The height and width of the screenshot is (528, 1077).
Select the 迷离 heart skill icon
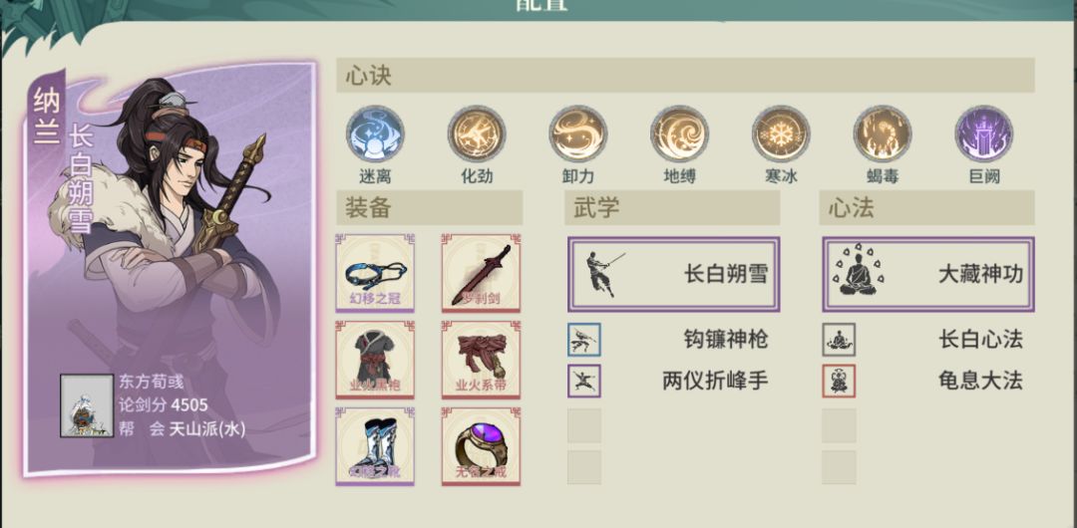coord(375,133)
